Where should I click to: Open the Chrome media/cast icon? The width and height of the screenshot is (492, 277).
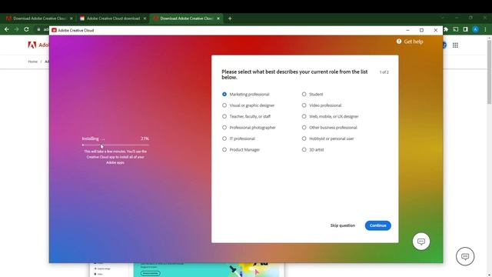(x=456, y=29)
